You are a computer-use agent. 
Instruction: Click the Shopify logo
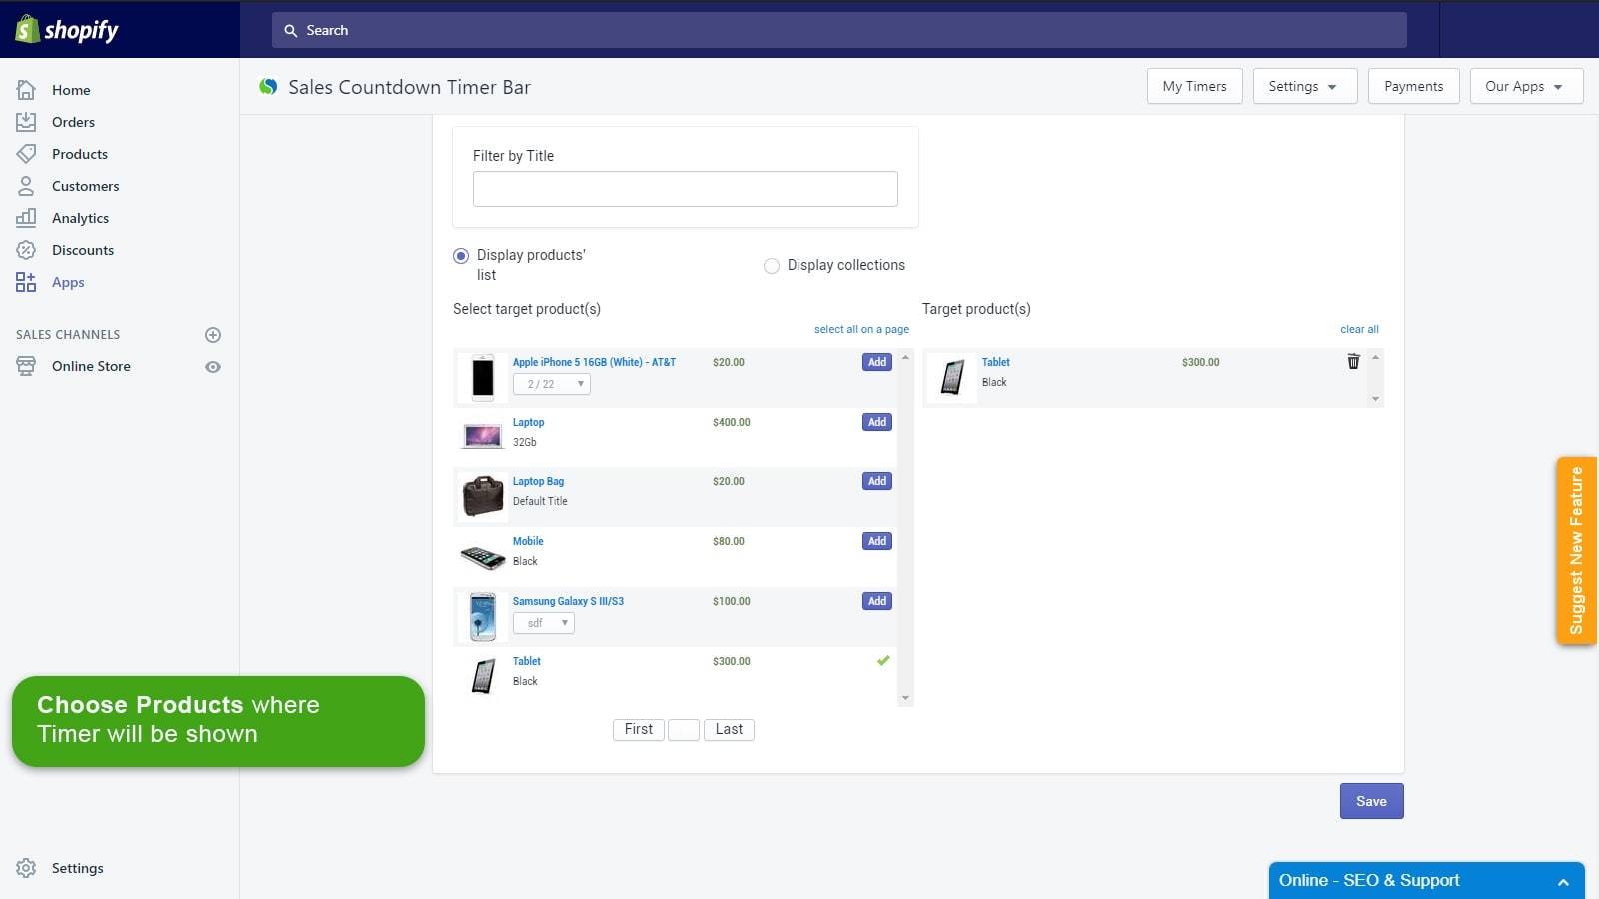coord(67,29)
